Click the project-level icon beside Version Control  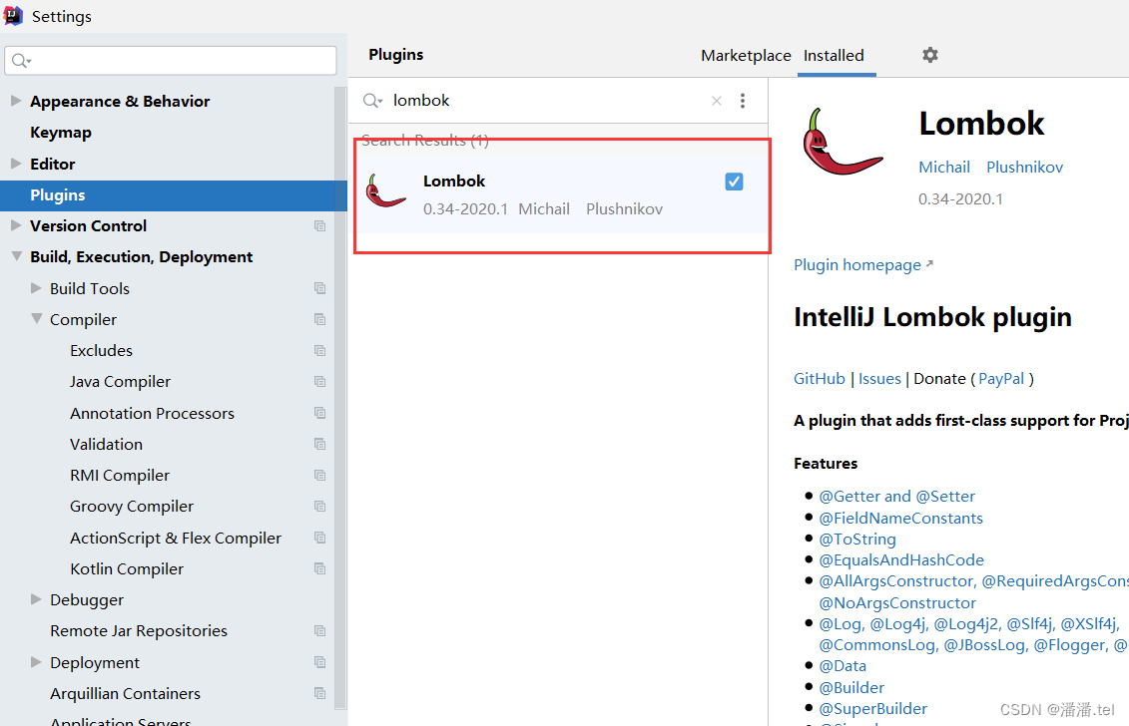[x=319, y=226]
